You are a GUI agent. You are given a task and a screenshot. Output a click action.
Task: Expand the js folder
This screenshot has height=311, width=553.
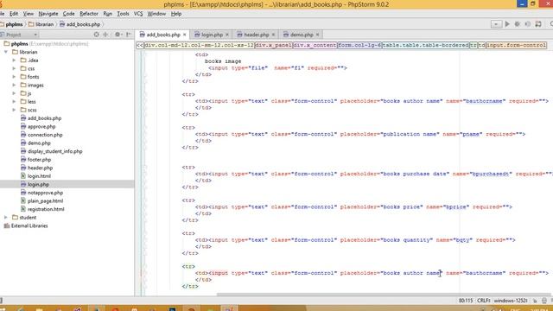[x=14, y=93]
